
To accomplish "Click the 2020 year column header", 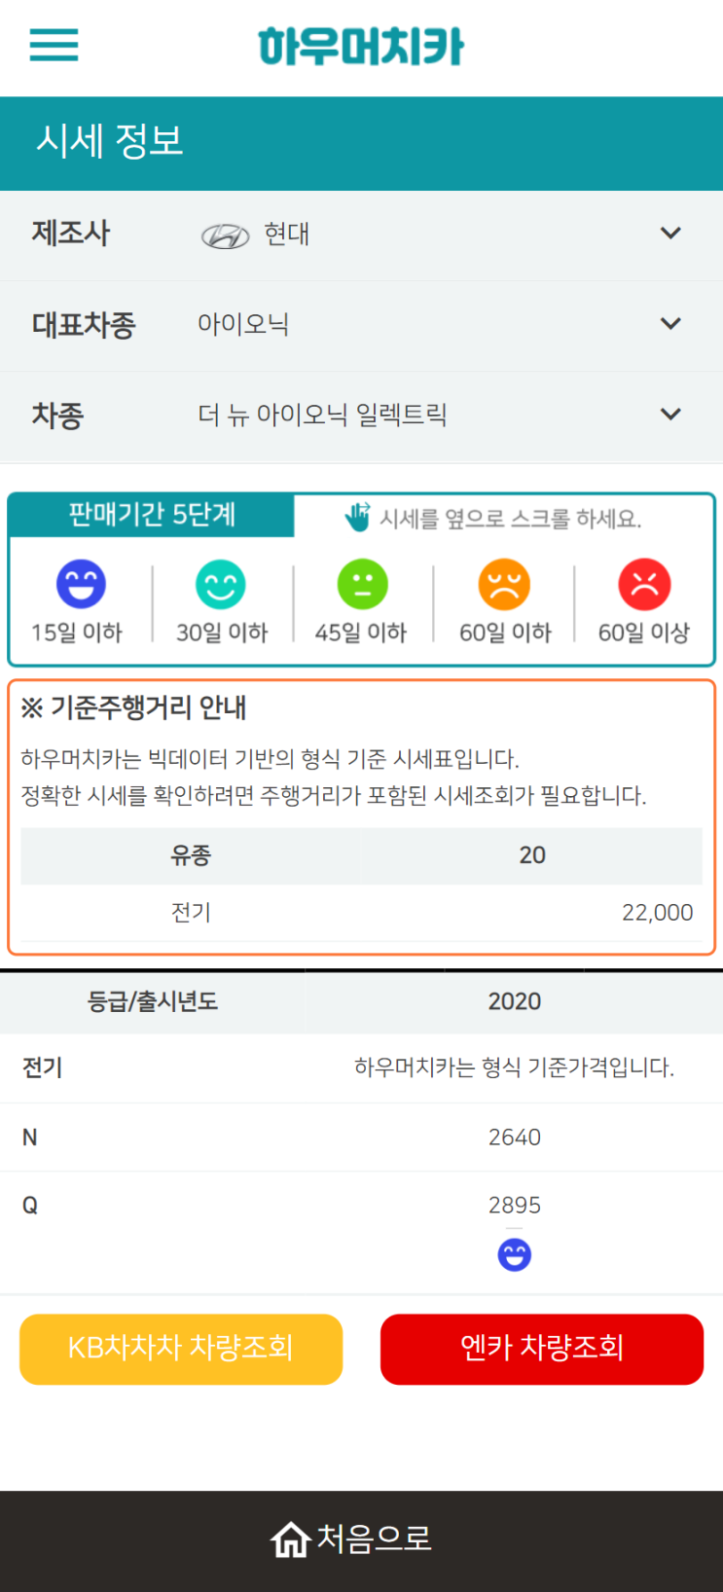I will (x=514, y=1001).
